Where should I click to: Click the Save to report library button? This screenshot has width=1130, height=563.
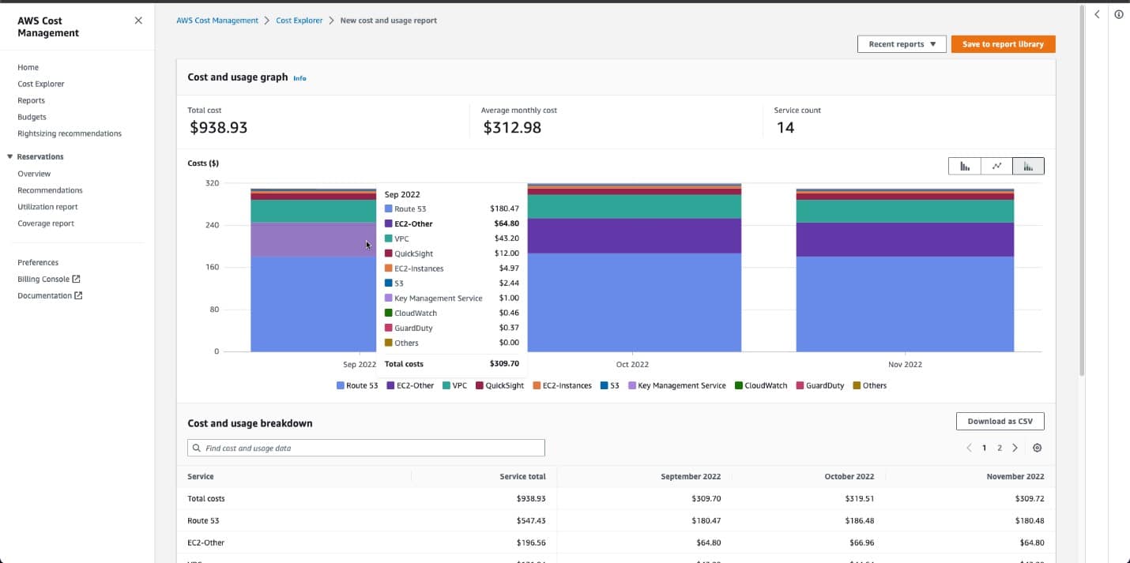(x=1003, y=43)
